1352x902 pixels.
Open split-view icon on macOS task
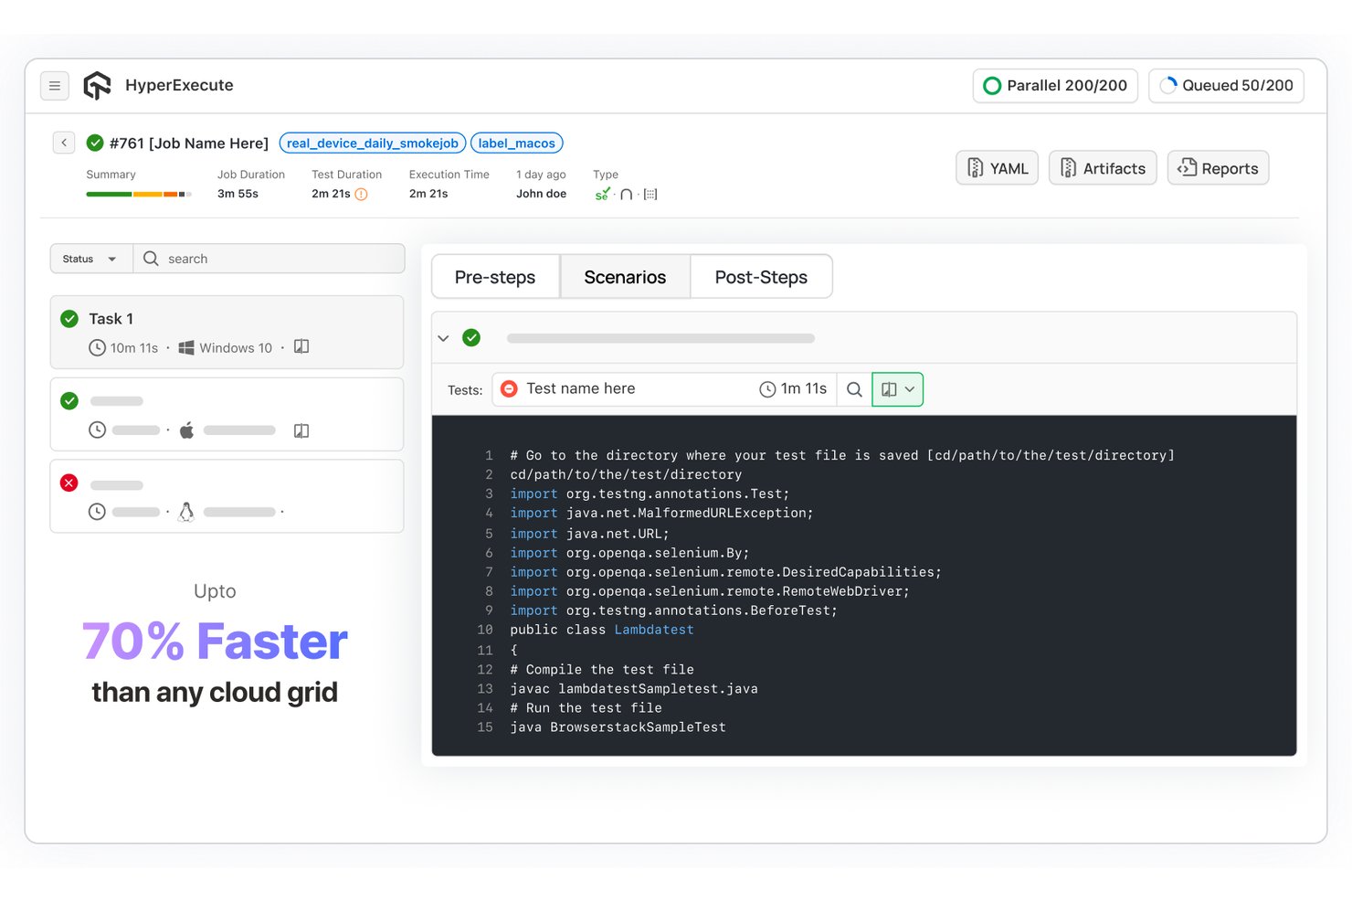pyautogui.click(x=301, y=430)
